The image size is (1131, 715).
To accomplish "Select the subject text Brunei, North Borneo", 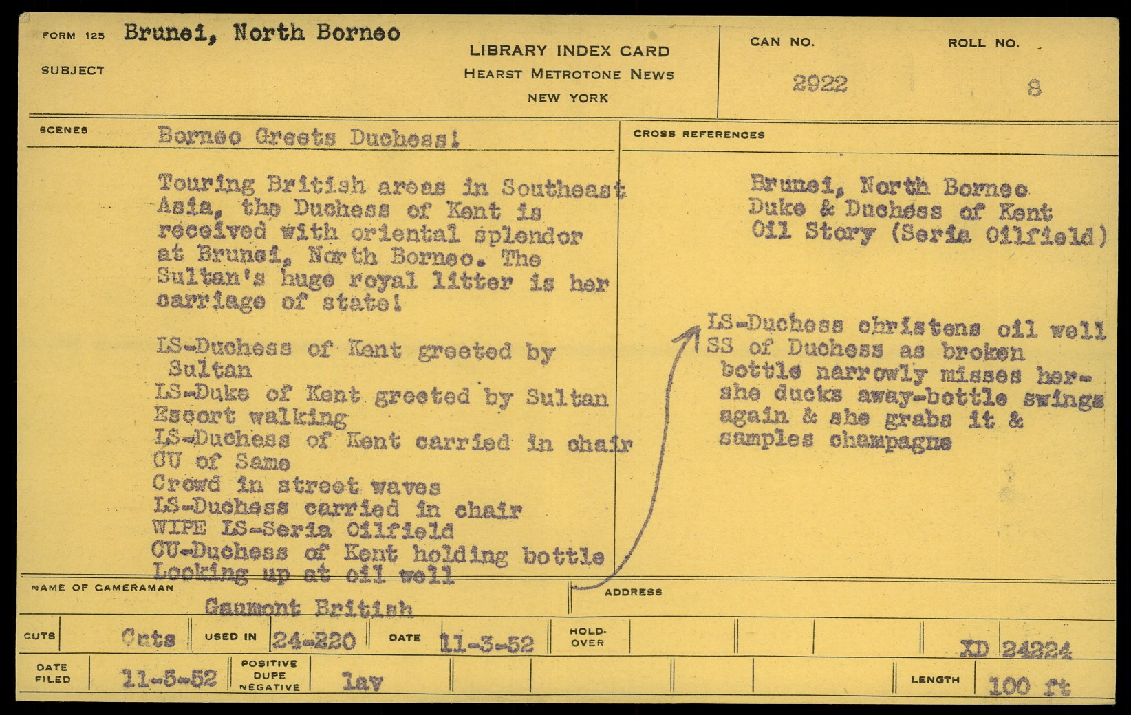I will coord(261,33).
